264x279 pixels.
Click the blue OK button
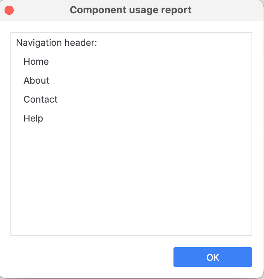pos(213,257)
